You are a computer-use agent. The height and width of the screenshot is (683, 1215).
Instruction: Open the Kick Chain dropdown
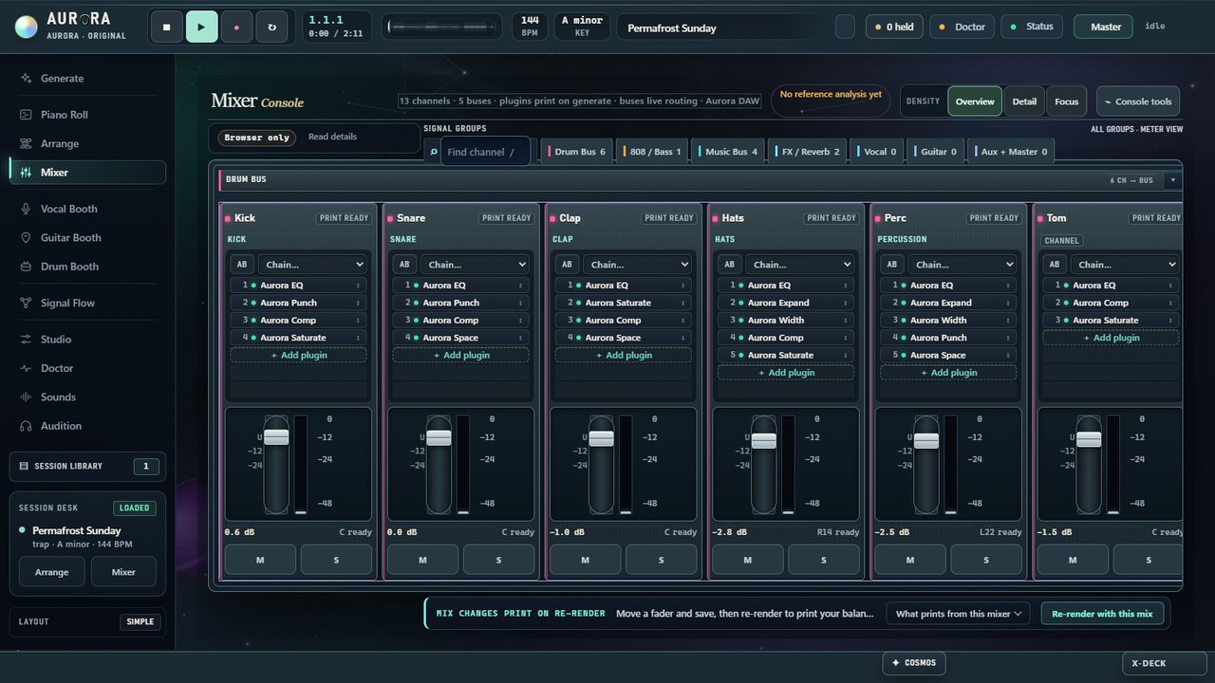[312, 265]
